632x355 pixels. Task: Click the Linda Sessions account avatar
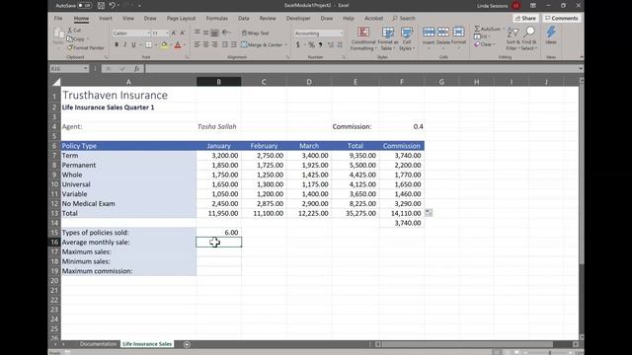tap(515, 6)
